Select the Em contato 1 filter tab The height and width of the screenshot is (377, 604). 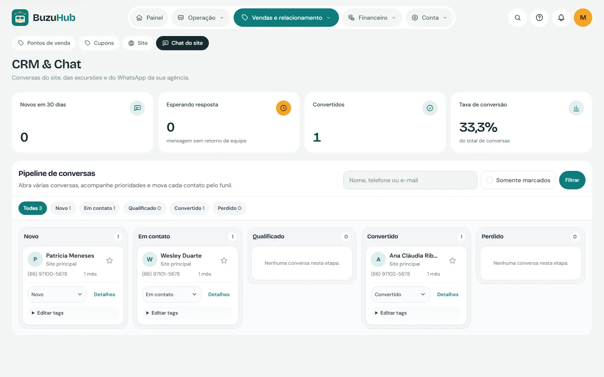click(99, 208)
